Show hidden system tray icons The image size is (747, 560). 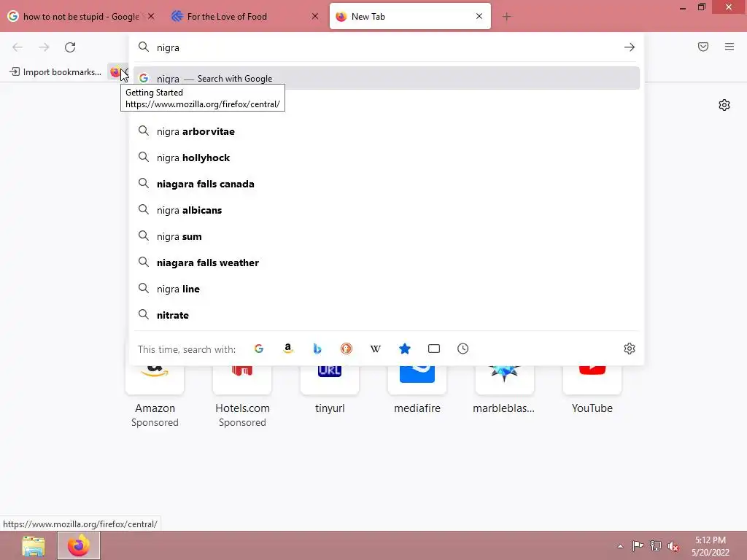(x=620, y=546)
